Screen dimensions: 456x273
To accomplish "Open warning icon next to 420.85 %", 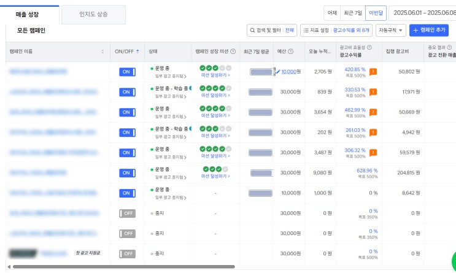I will coord(373,72).
